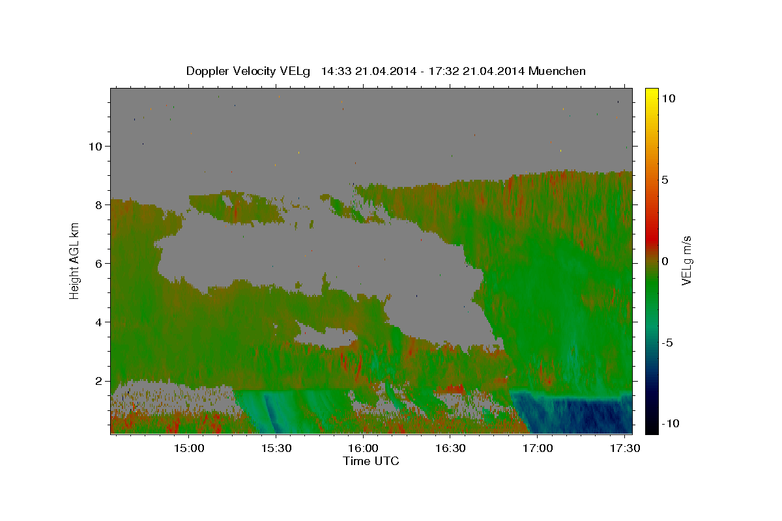Click the 'Time UTC' axis title
Screen dimensions: 782x521
(371, 461)
